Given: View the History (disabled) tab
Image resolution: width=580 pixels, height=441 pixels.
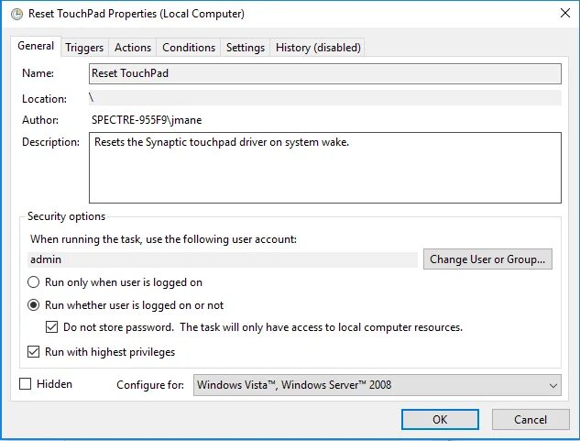Looking at the screenshot, I should 318,48.
